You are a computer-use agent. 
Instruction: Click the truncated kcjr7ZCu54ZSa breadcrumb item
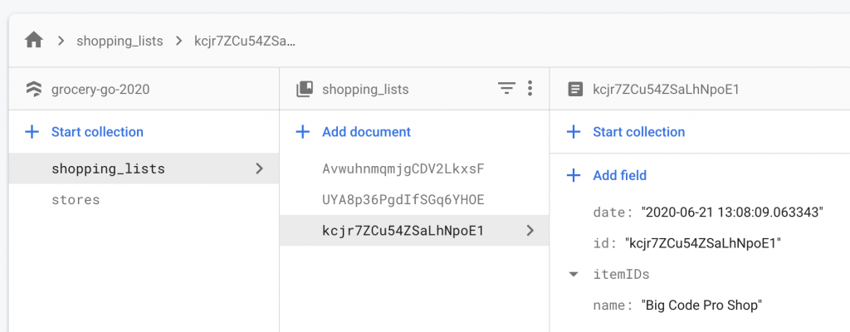pos(245,40)
